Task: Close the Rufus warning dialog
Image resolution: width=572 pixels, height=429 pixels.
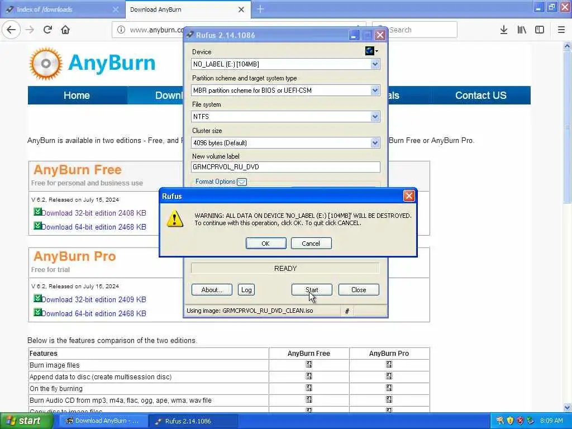Action: click(x=408, y=196)
